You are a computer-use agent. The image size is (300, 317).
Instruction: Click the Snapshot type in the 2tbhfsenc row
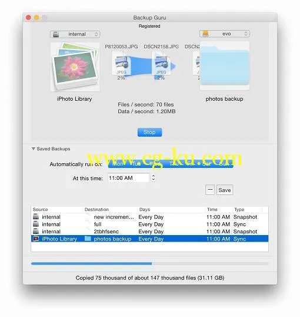[x=245, y=232]
